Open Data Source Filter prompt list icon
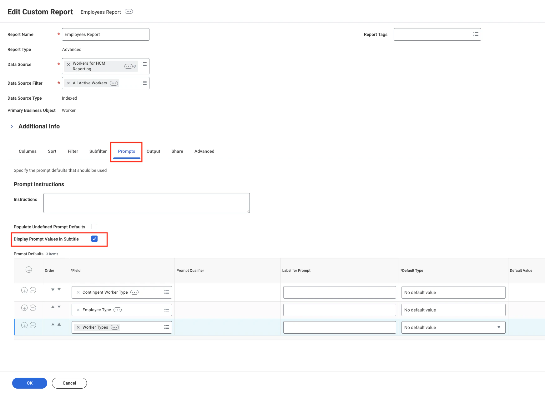Image resolution: width=545 pixels, height=393 pixels. point(144,83)
